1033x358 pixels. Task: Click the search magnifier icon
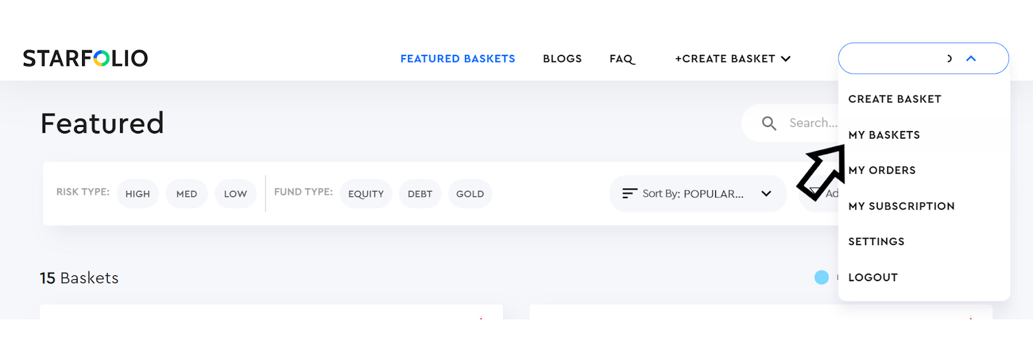[x=768, y=123]
